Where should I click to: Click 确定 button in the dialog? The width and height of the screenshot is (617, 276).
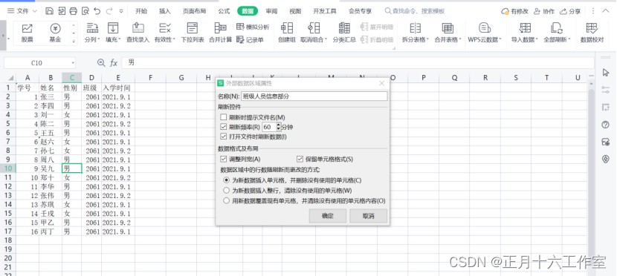[328, 216]
